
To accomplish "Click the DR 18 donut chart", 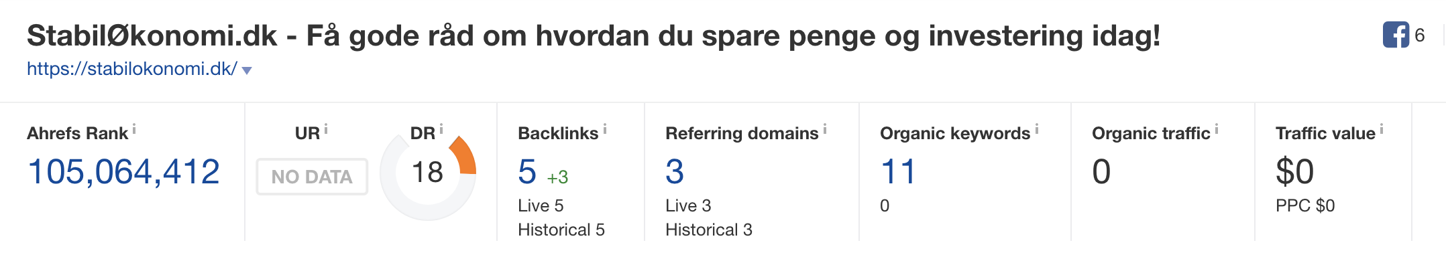I will (428, 173).
